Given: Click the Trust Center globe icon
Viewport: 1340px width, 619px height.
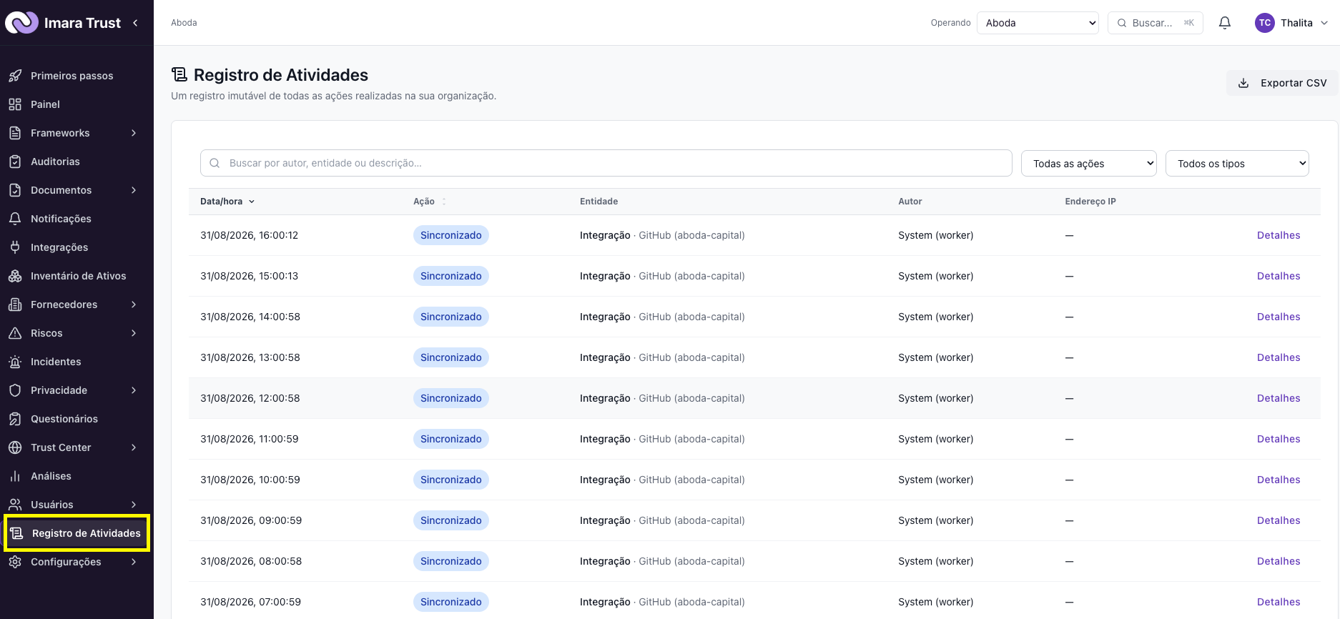Looking at the screenshot, I should [15, 447].
